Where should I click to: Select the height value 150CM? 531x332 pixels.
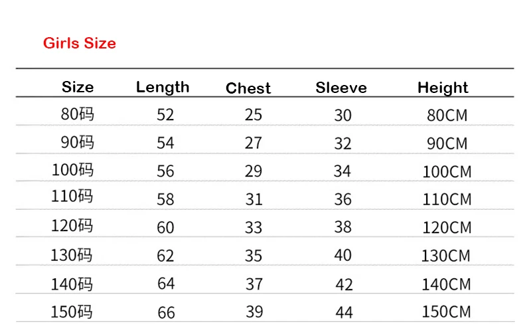[446, 312]
